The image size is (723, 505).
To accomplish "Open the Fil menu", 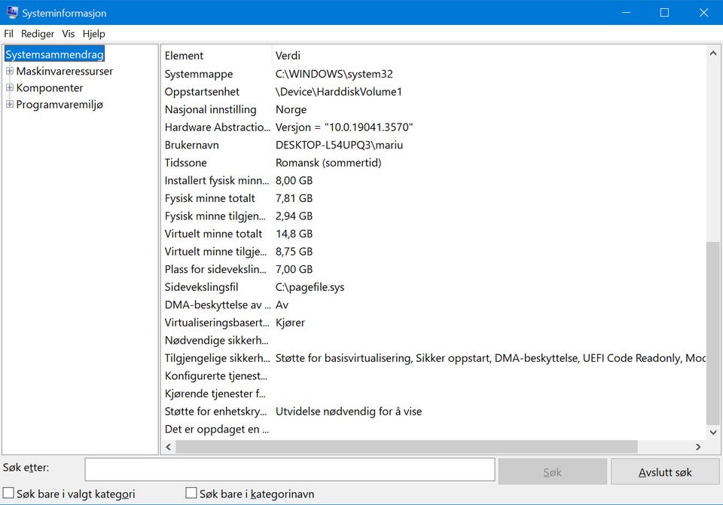I will (8, 34).
